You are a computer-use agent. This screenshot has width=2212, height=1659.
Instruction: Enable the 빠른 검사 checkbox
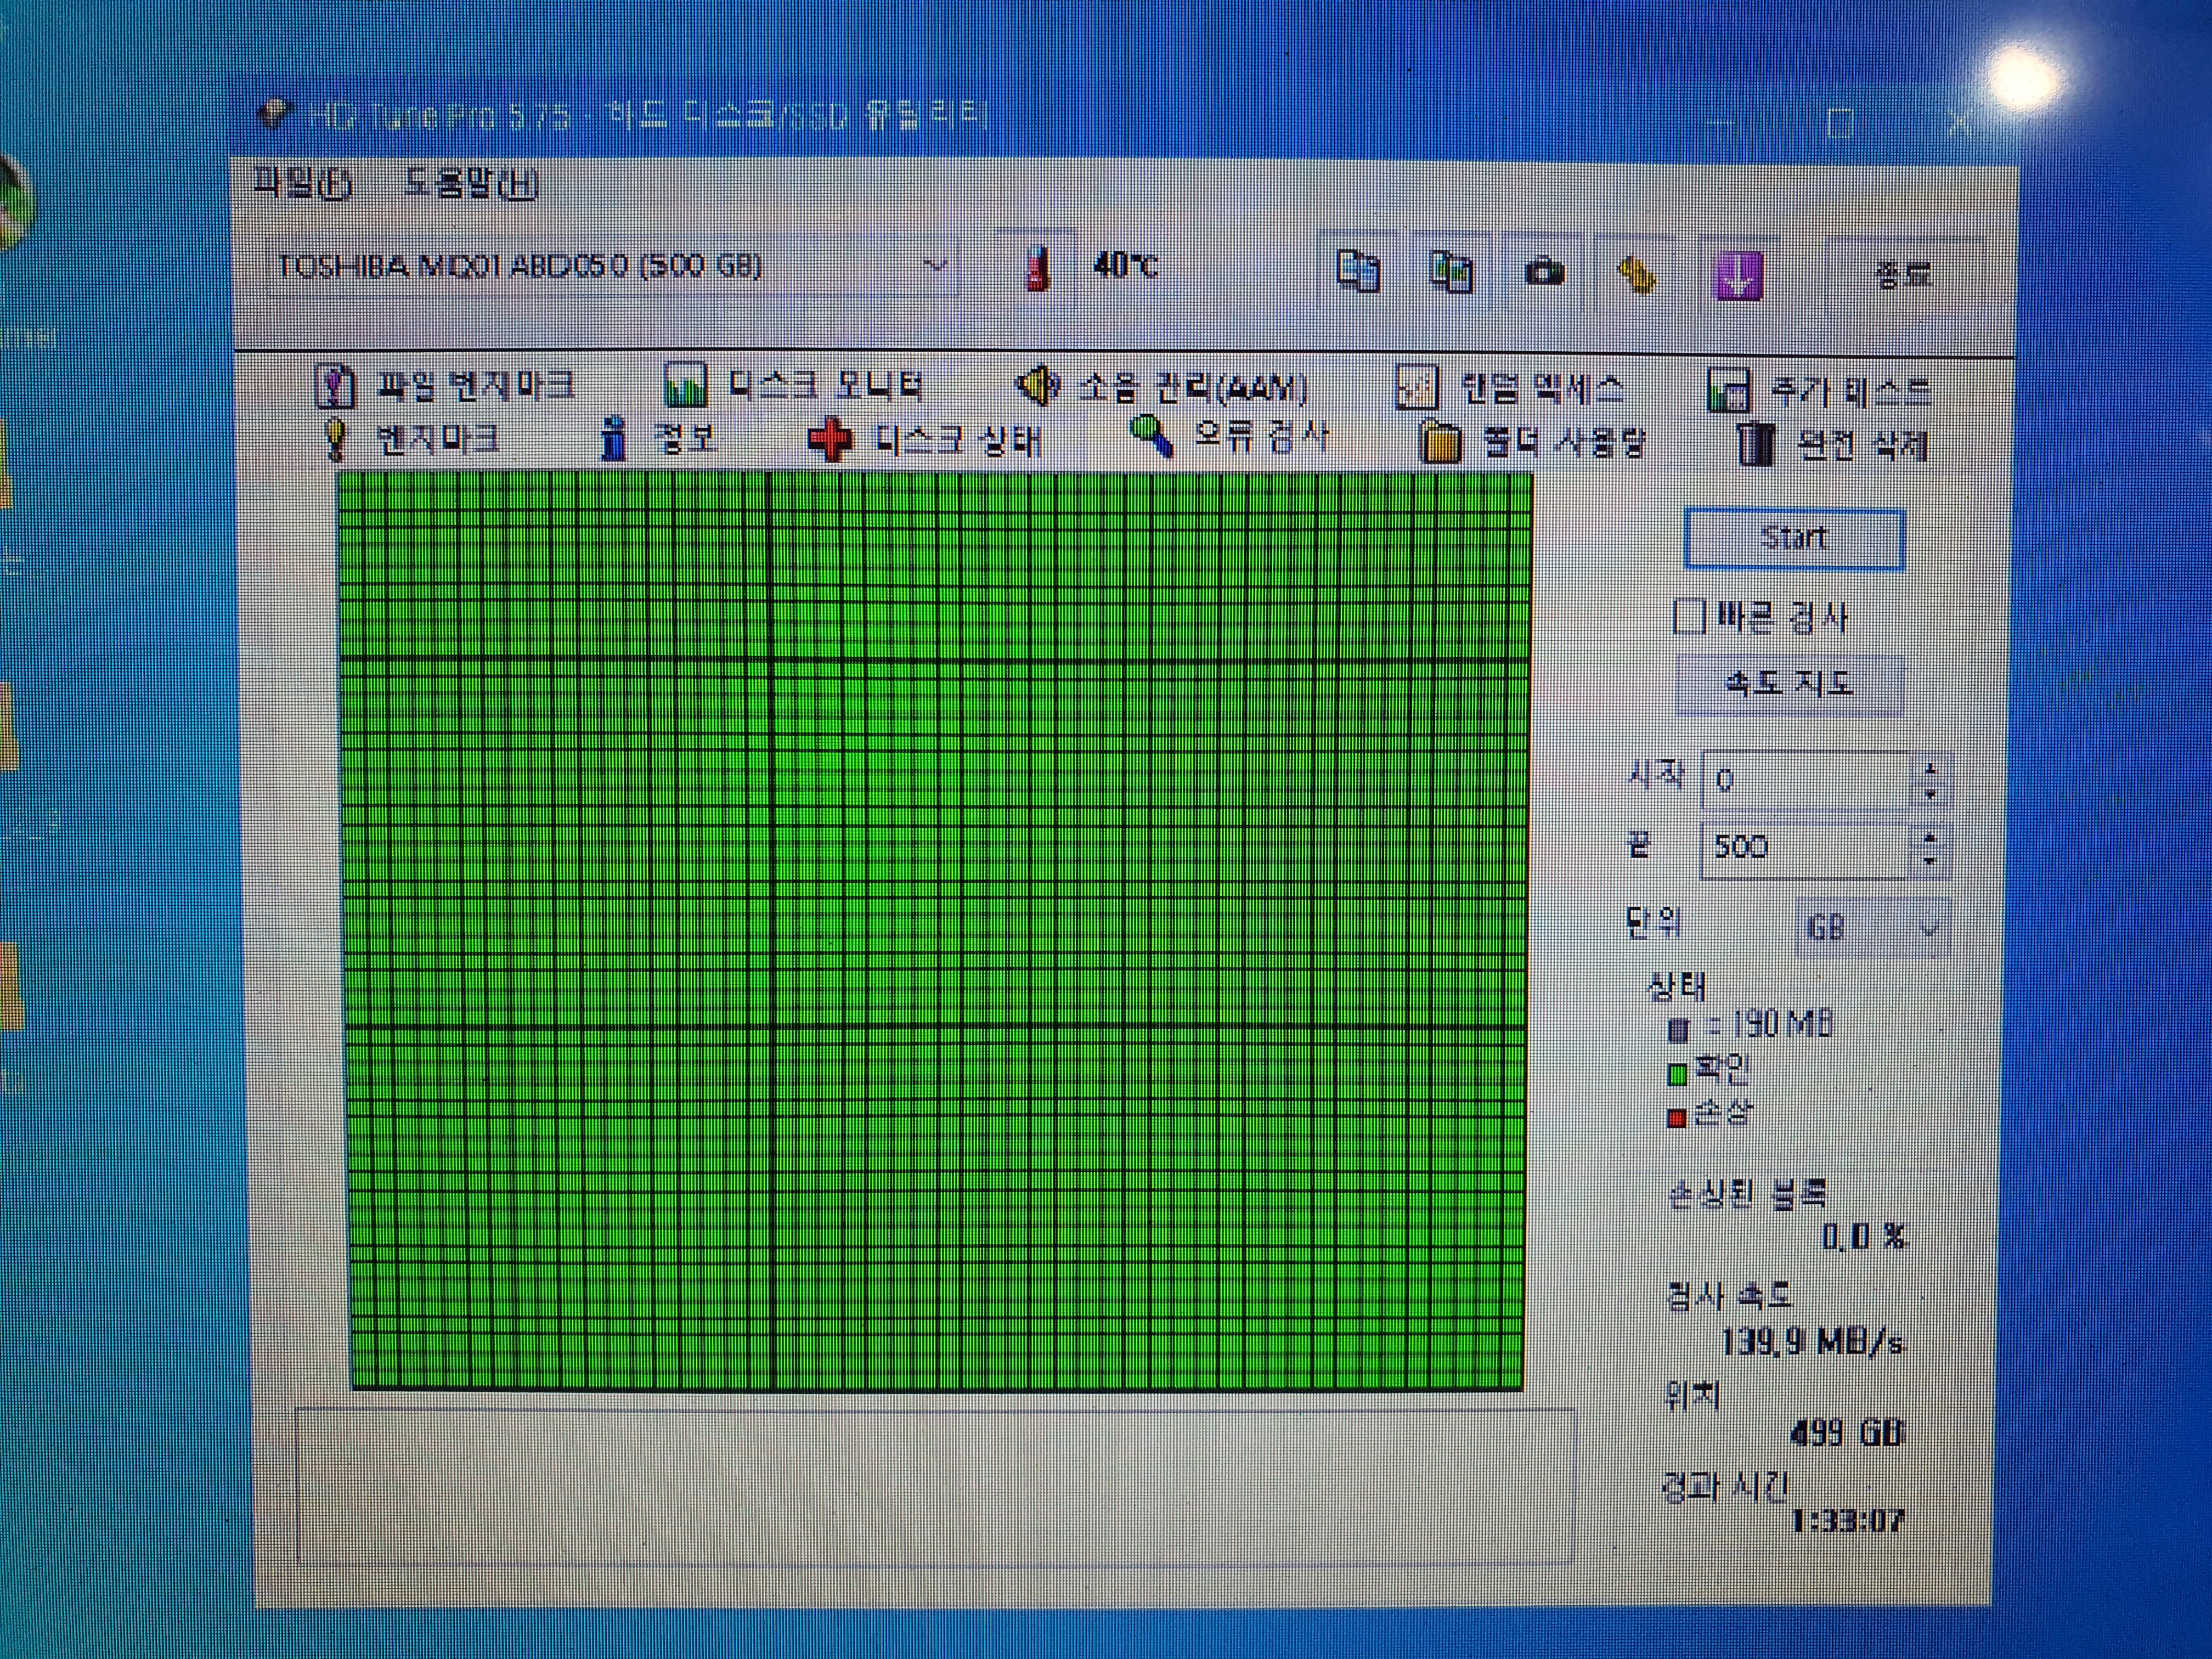click(1688, 616)
